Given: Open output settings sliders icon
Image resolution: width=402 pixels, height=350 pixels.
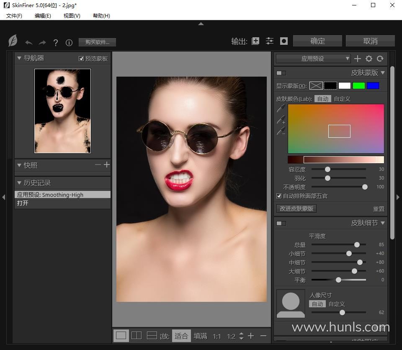Looking at the screenshot, I should [x=270, y=41].
